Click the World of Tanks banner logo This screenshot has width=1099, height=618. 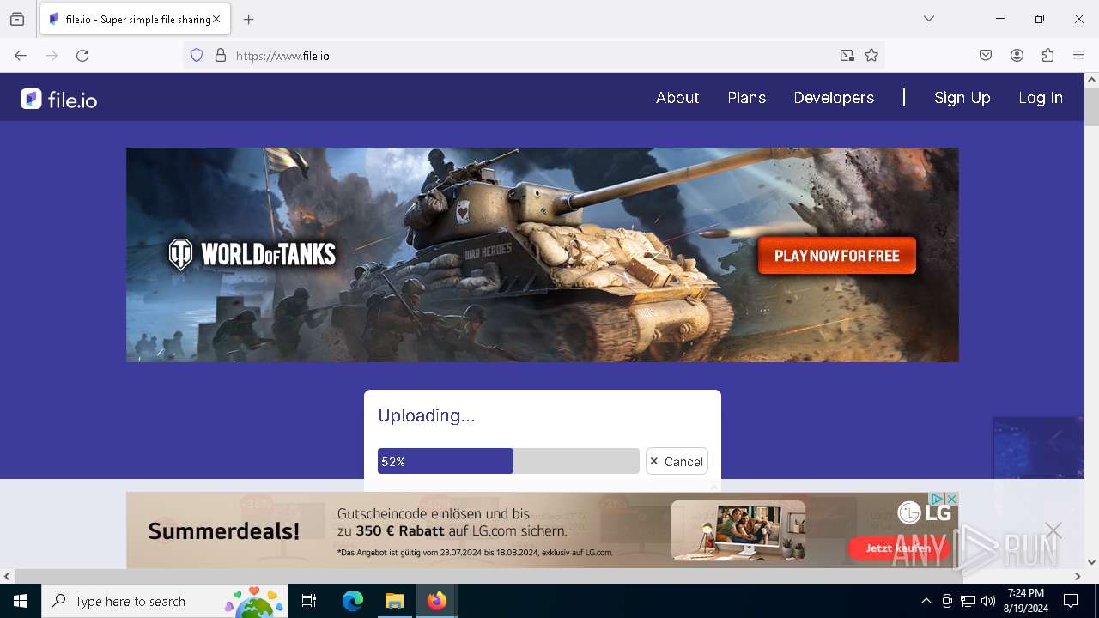click(x=252, y=254)
